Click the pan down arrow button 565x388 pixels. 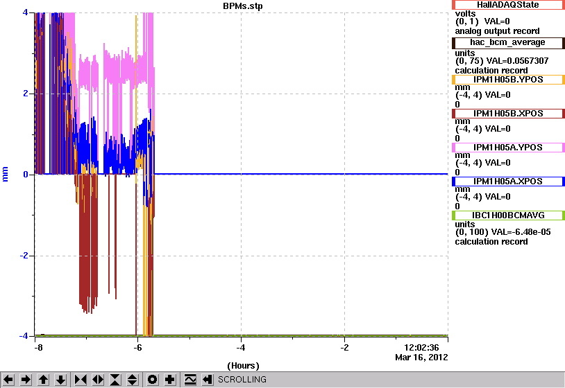tap(60, 380)
